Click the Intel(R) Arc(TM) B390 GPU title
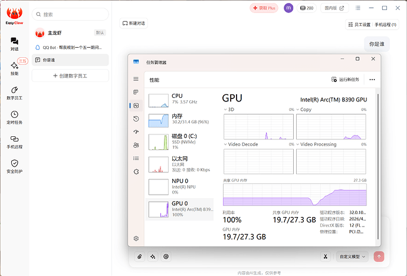Image resolution: width=407 pixels, height=276 pixels. pyautogui.click(x=333, y=100)
